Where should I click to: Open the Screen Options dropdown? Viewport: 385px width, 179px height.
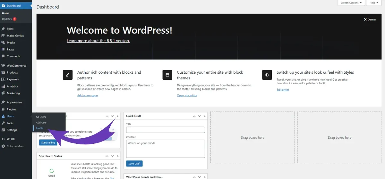[x=351, y=3]
